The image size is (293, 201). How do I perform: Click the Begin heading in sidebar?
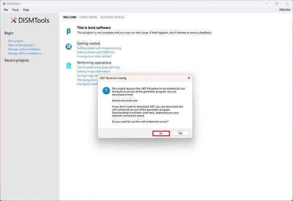pyautogui.click(x=9, y=33)
